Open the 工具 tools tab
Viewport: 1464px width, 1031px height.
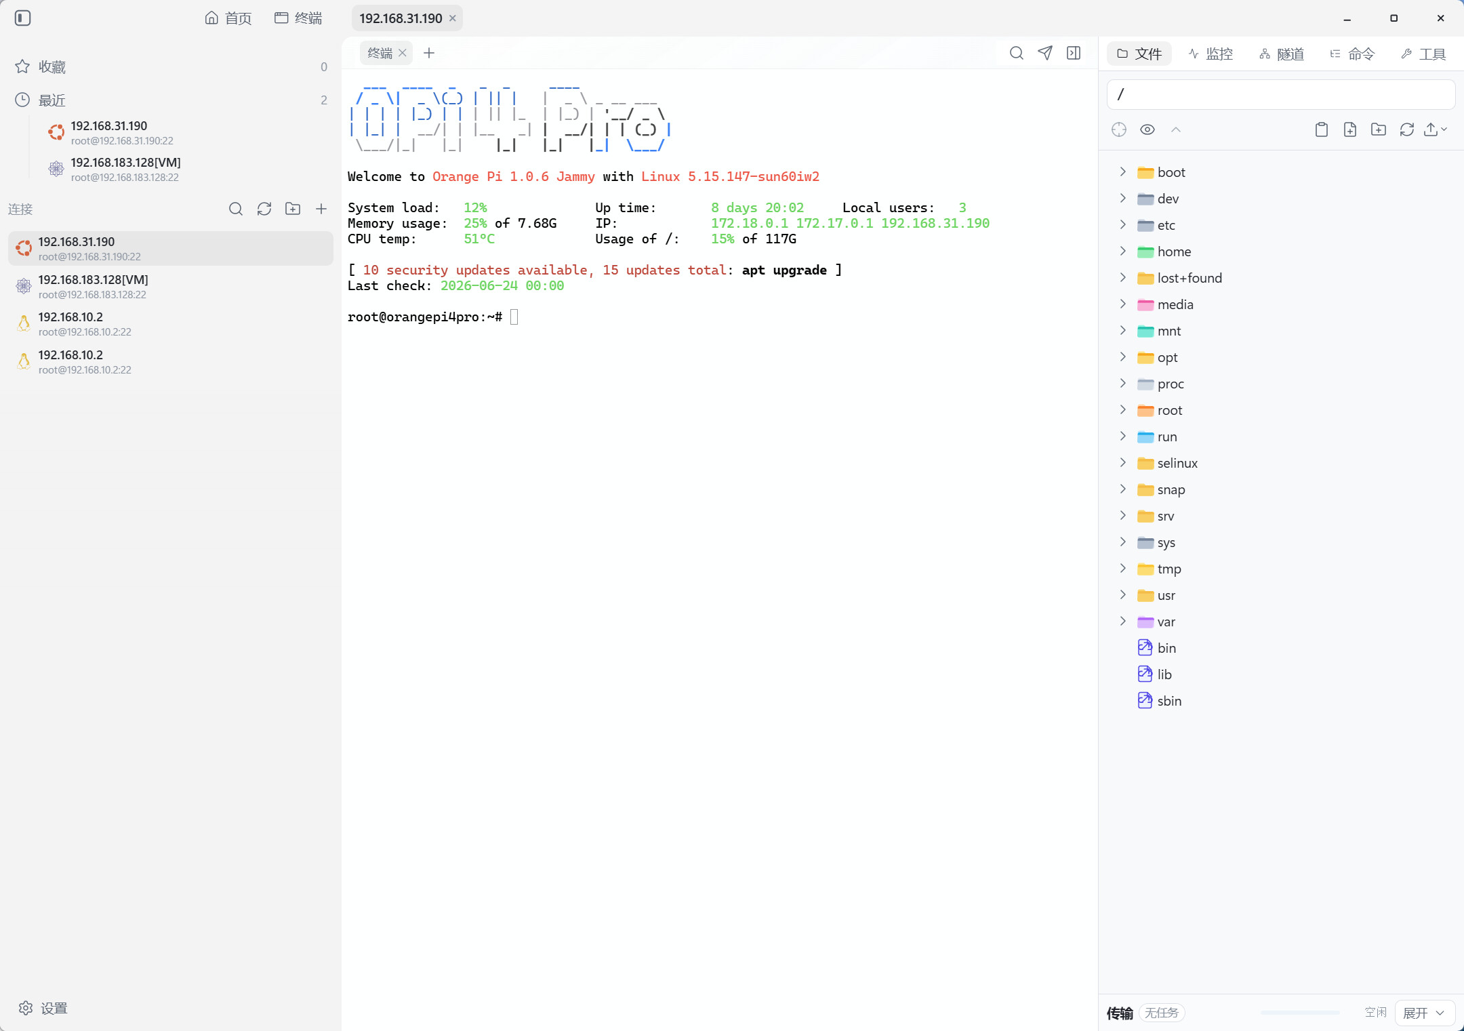coord(1424,54)
